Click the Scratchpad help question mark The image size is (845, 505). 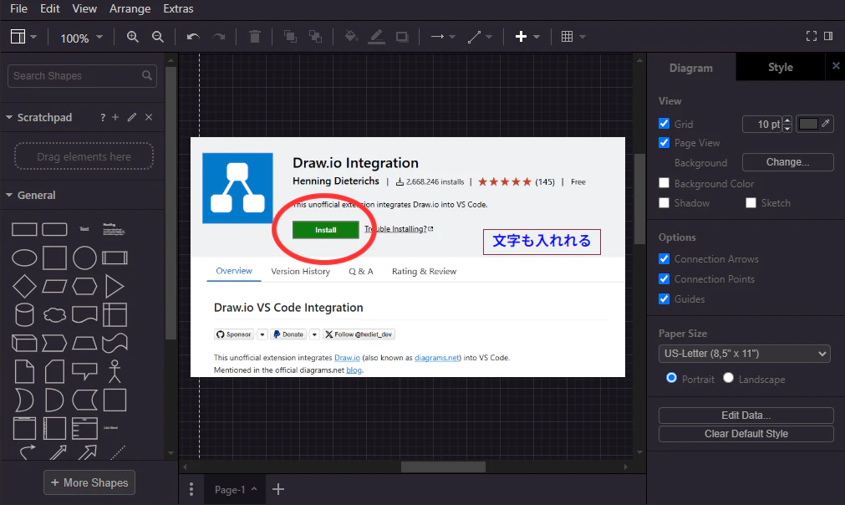click(x=103, y=117)
